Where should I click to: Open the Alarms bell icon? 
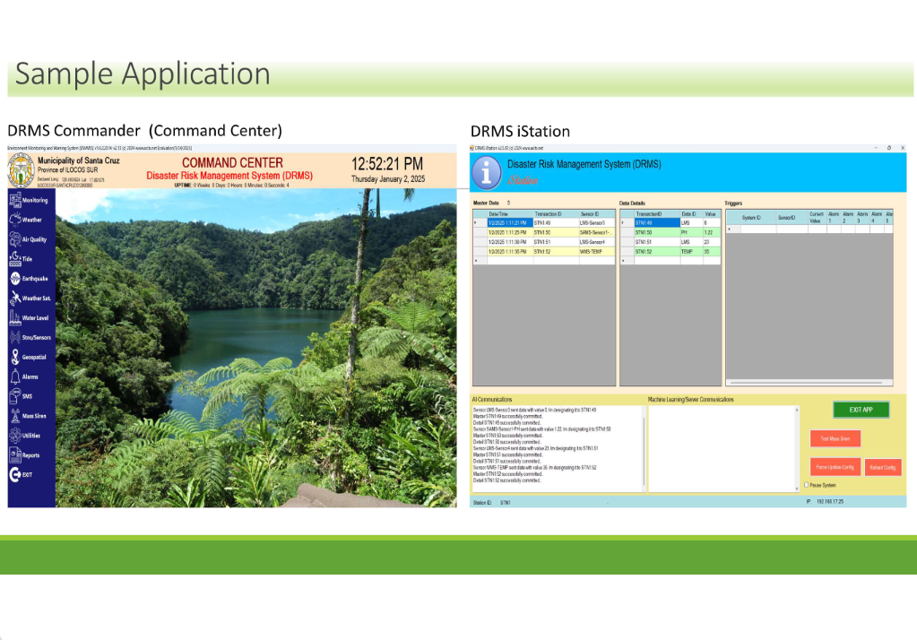click(14, 376)
